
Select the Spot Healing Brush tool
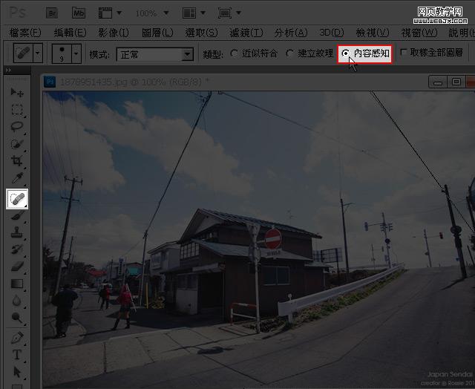click(17, 198)
